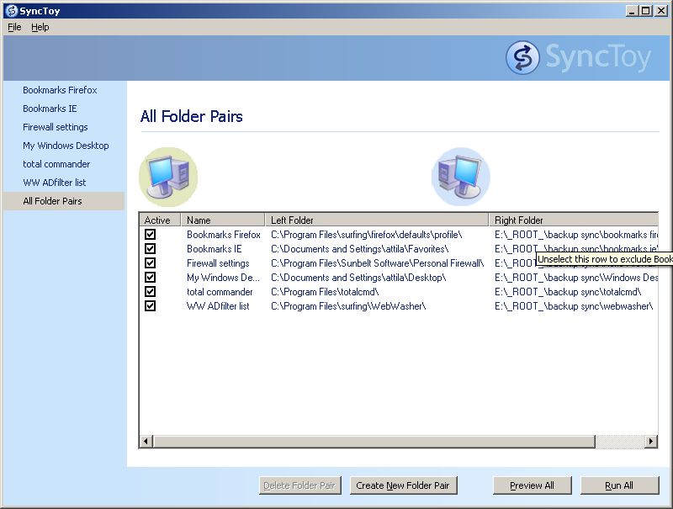Click the Bookmarks IE name in the table

click(x=215, y=249)
